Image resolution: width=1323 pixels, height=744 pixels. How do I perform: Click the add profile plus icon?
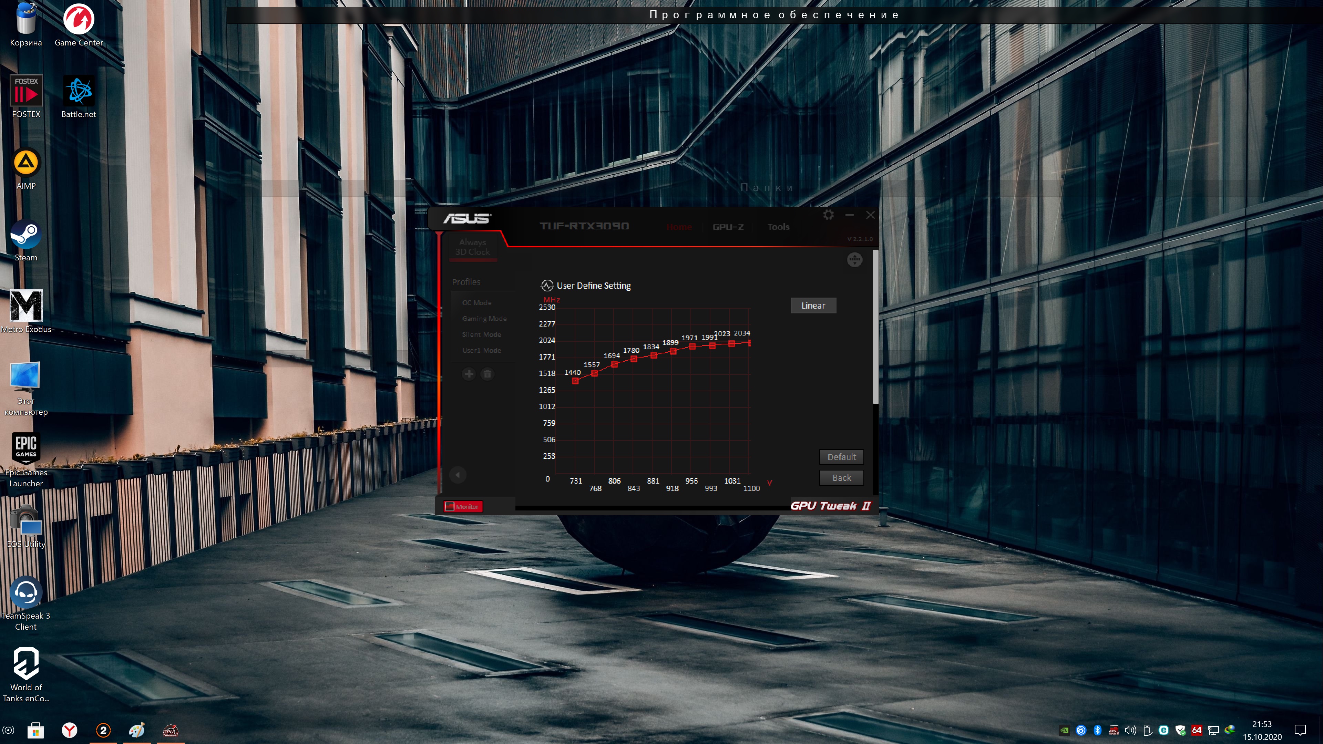(x=469, y=374)
